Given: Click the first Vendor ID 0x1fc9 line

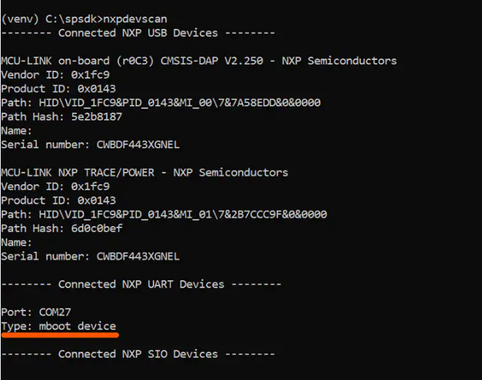Looking at the screenshot, I should 55,74.
